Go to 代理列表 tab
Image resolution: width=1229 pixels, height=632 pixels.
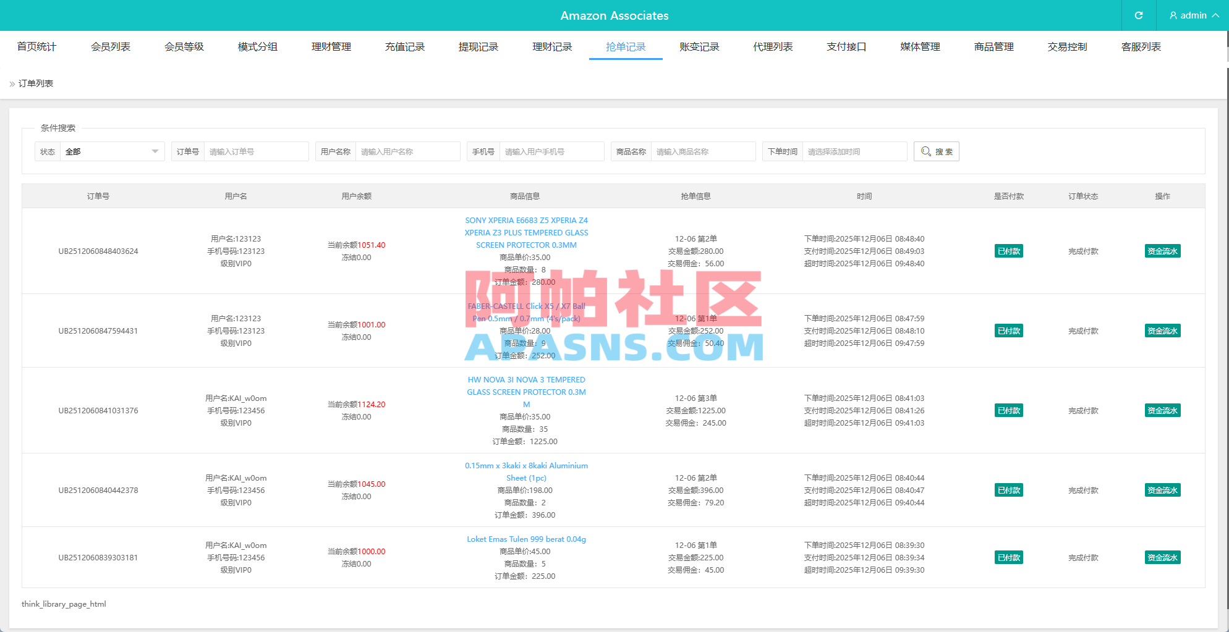(773, 46)
